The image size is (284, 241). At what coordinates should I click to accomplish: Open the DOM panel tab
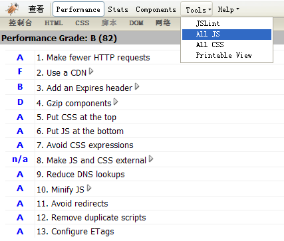(x=136, y=23)
